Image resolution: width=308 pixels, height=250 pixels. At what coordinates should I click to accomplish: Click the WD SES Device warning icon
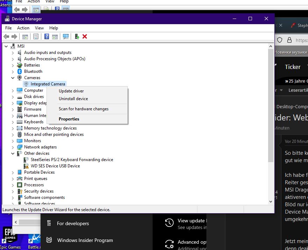pyautogui.click(x=26, y=166)
